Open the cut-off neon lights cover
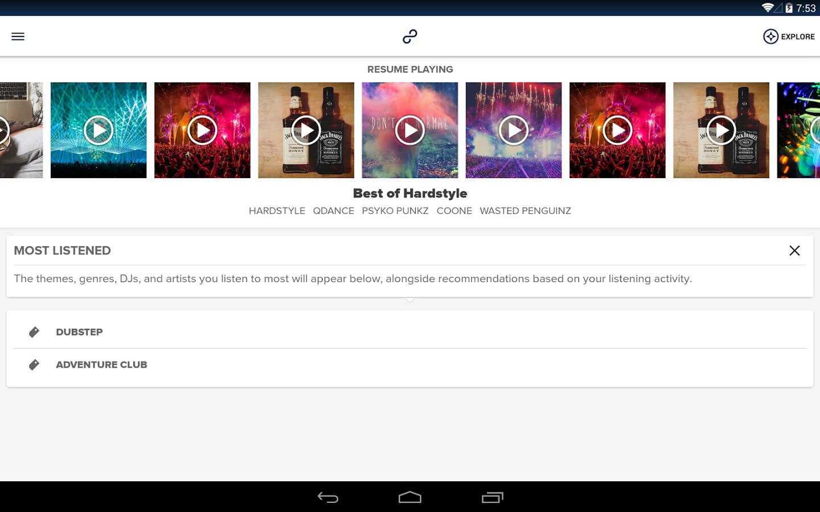Image resolution: width=820 pixels, height=512 pixels. [x=798, y=130]
